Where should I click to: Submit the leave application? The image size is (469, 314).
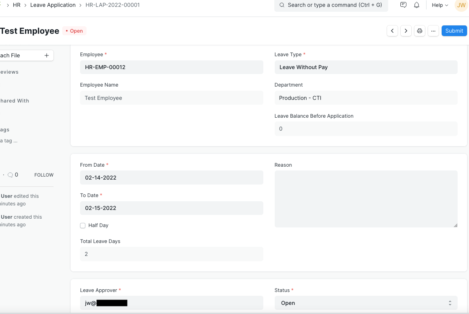(454, 31)
